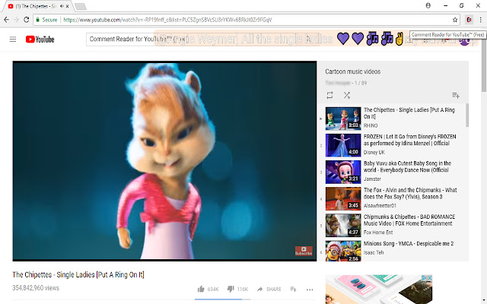
Task: Click the Subscribe watermark in the video
Action: (304, 251)
